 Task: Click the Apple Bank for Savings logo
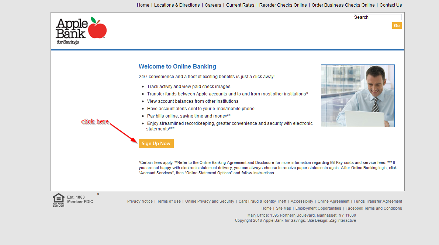pos(81,31)
